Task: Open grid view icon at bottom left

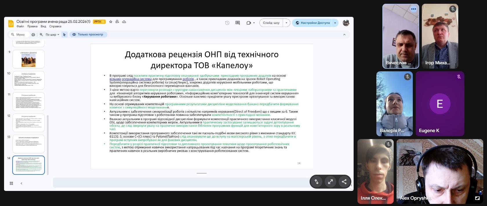Action: [x=11, y=183]
